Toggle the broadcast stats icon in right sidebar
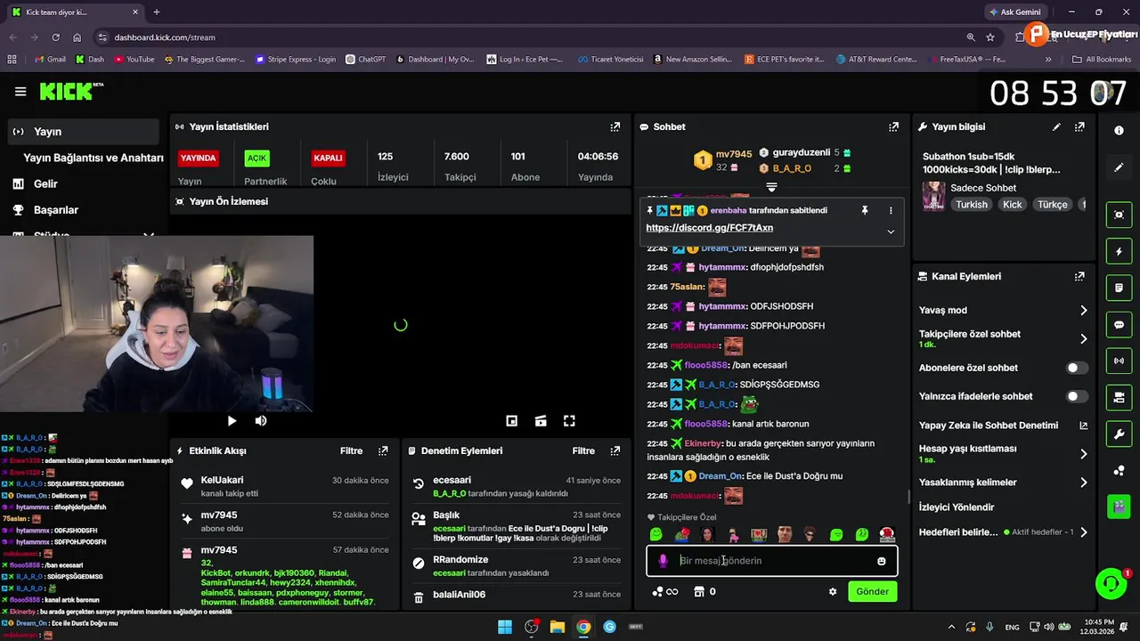1140x641 pixels. [x=1119, y=361]
